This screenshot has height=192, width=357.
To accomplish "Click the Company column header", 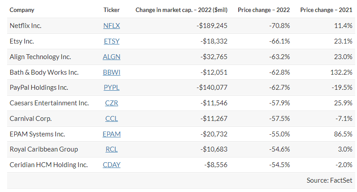I will coord(22,10).
